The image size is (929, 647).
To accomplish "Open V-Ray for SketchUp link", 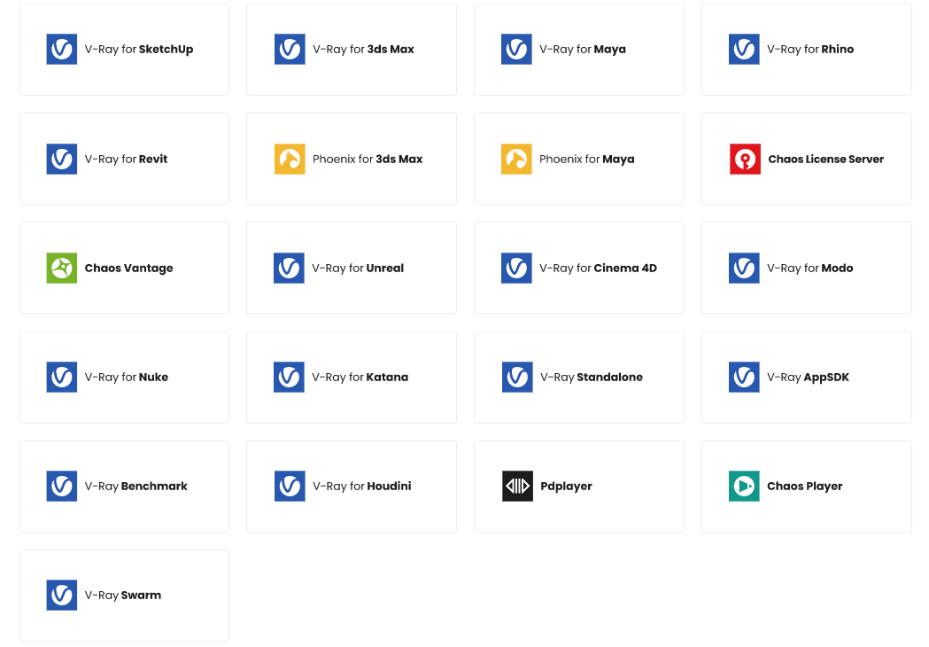I will [x=139, y=50].
